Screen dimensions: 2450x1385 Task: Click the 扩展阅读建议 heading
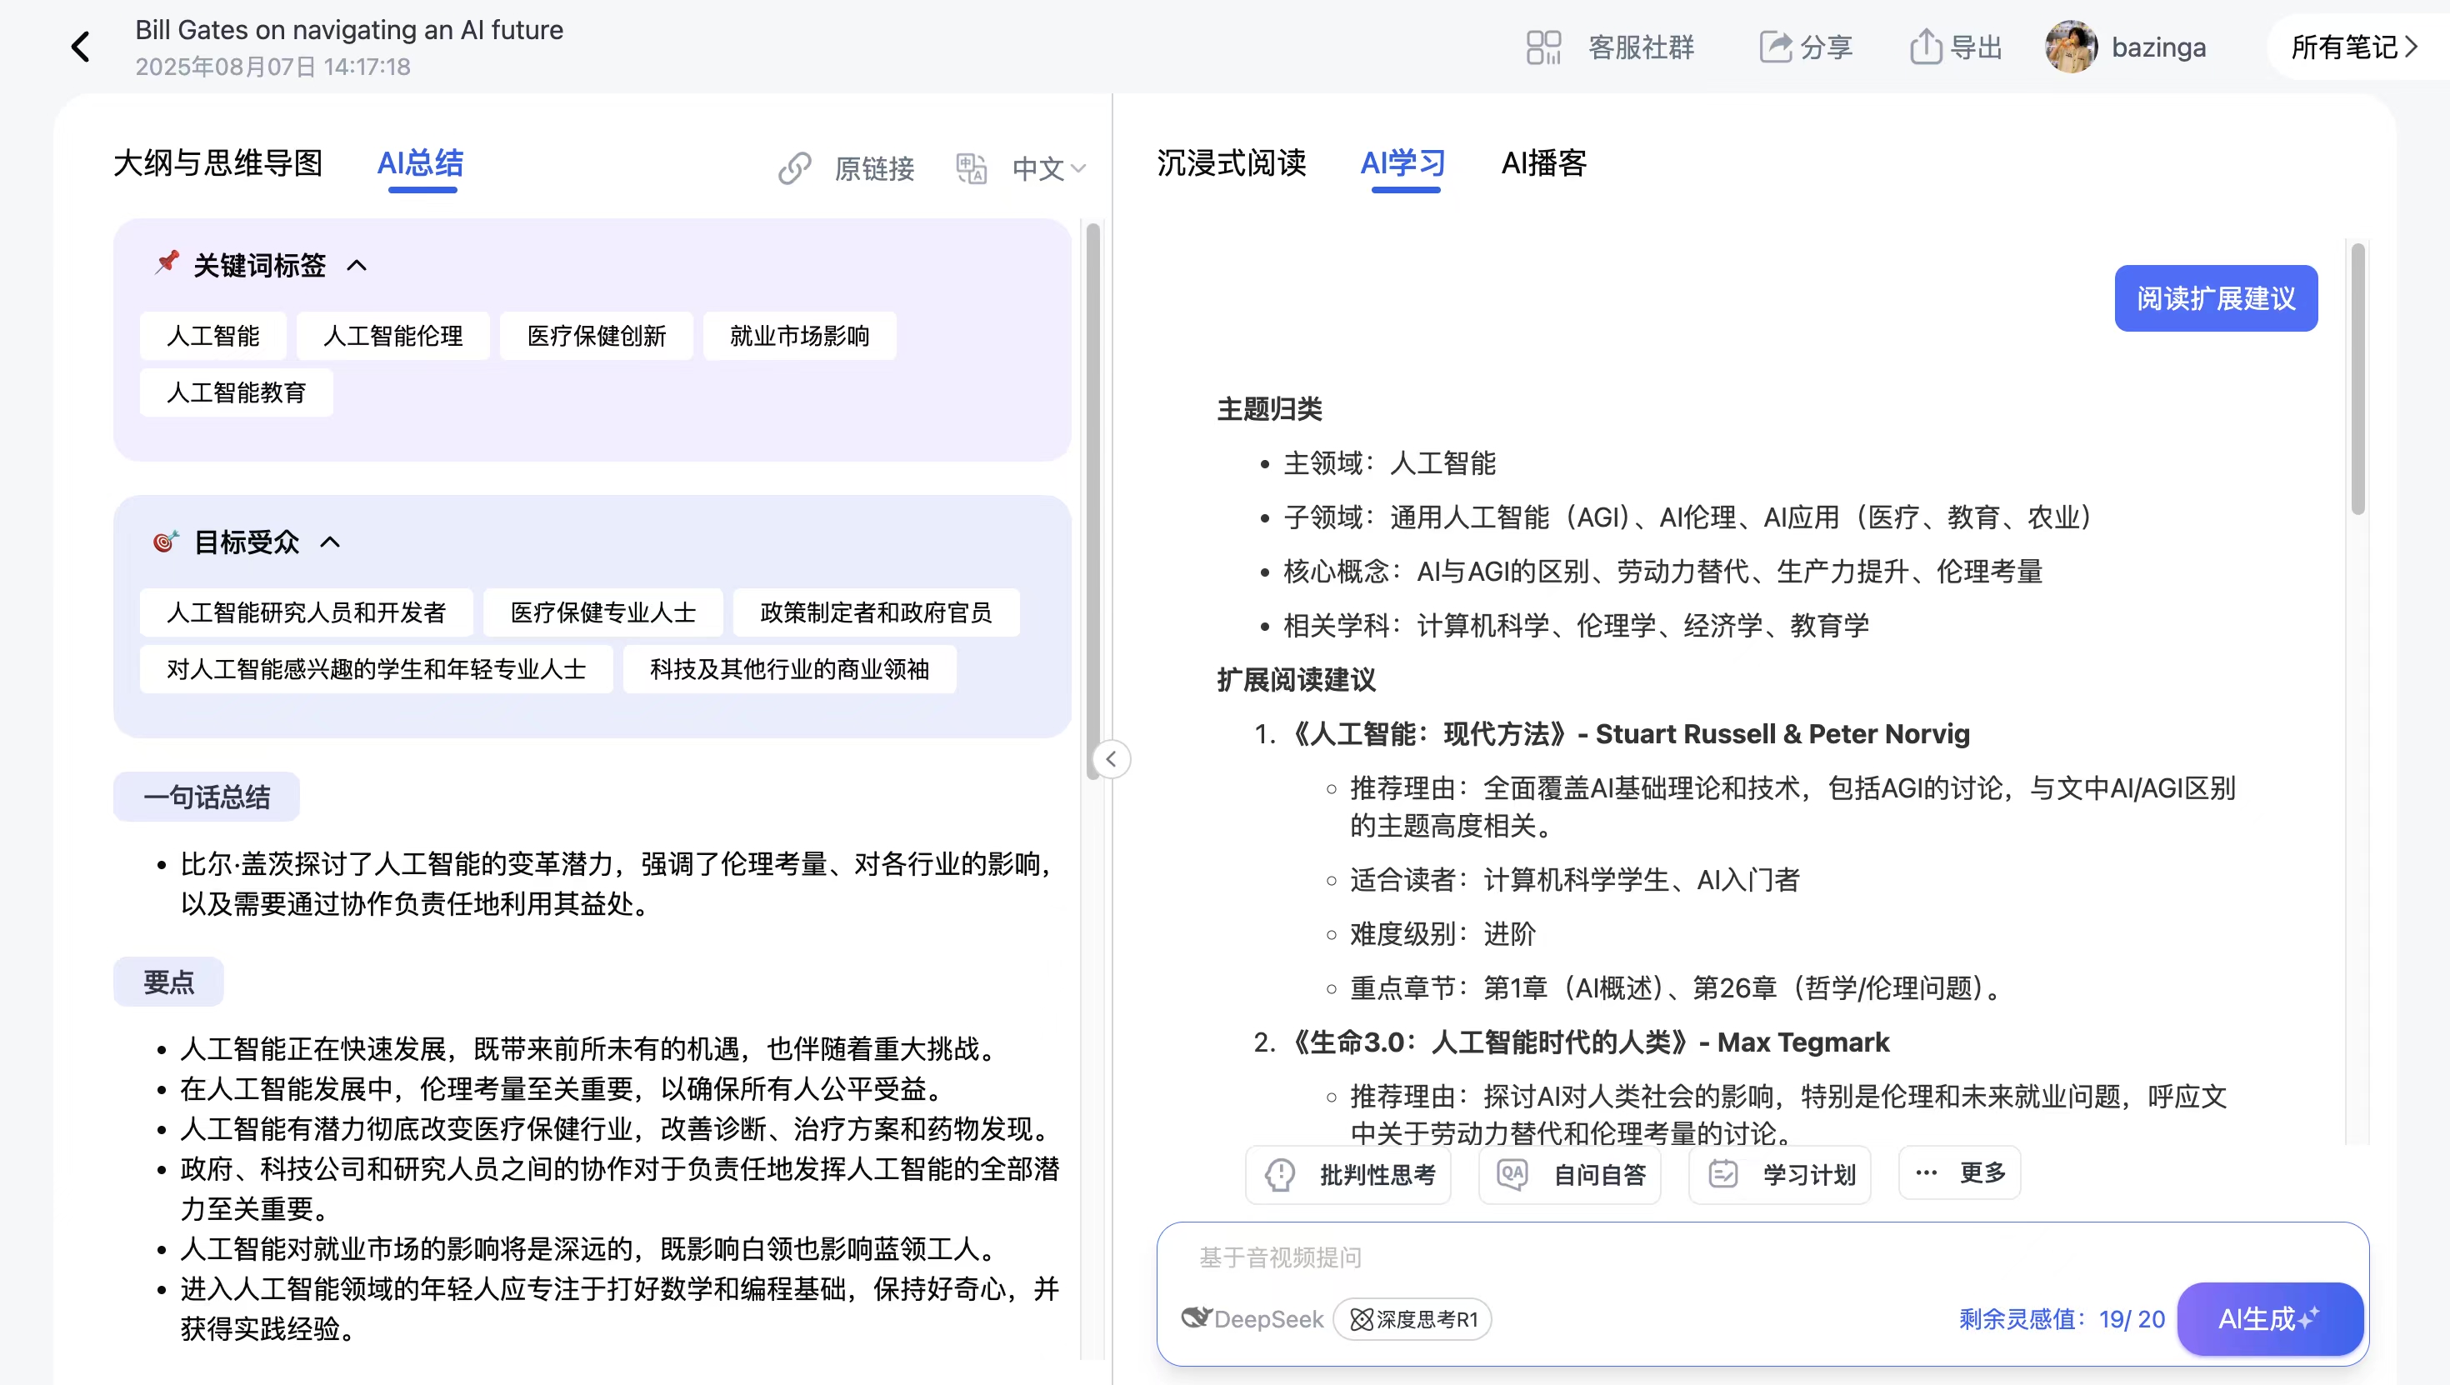click(x=1297, y=680)
